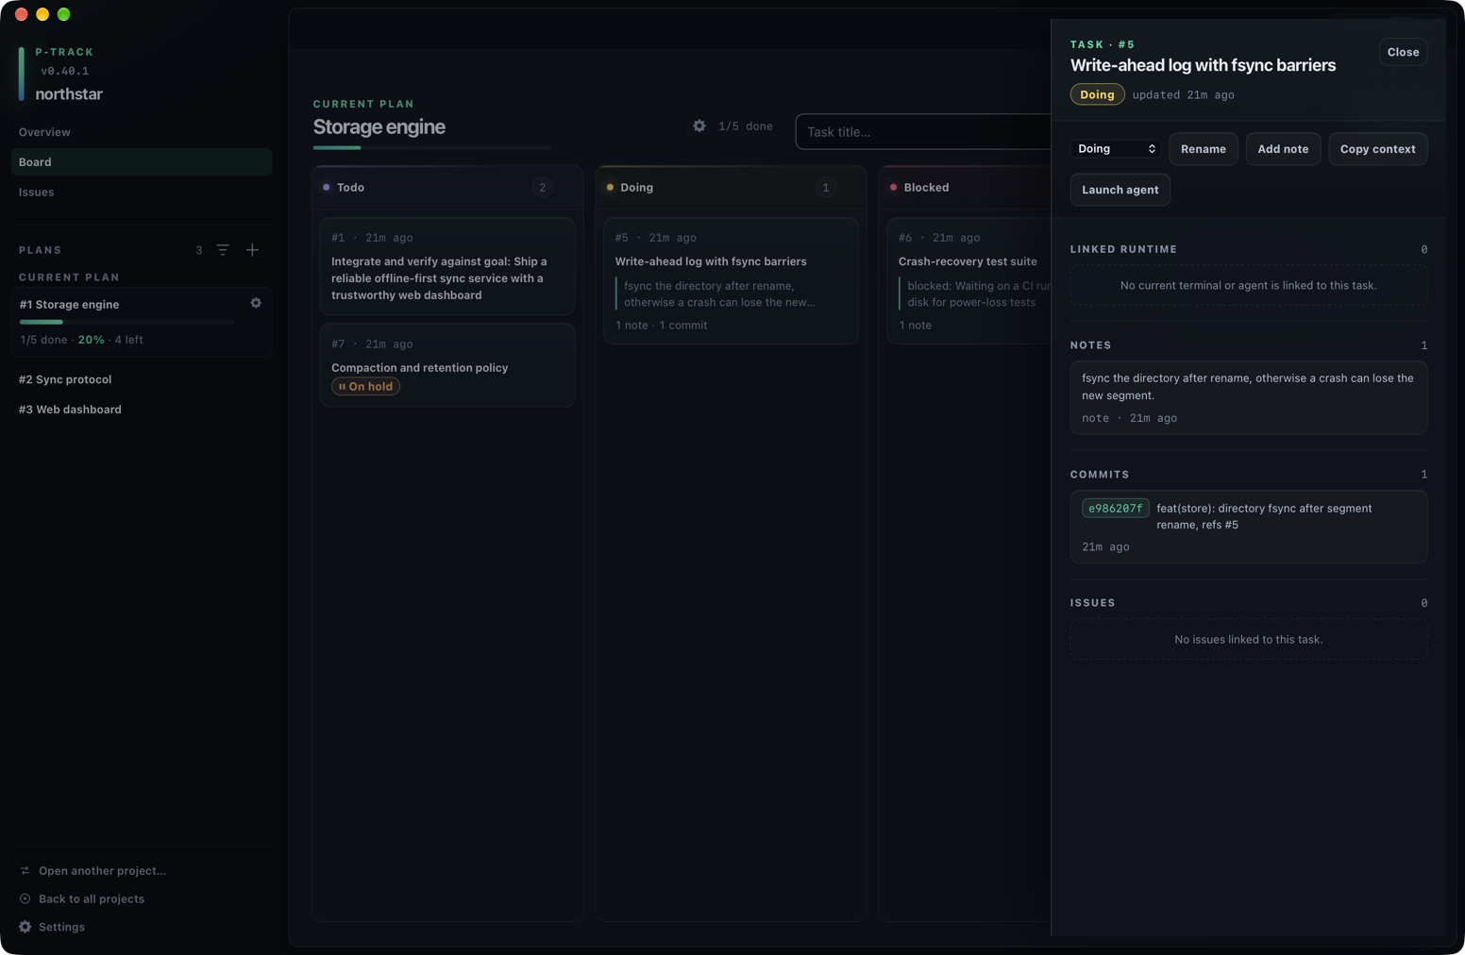Click Back to all projects link
Viewport: 1465px width, 955px height.
point(92,899)
